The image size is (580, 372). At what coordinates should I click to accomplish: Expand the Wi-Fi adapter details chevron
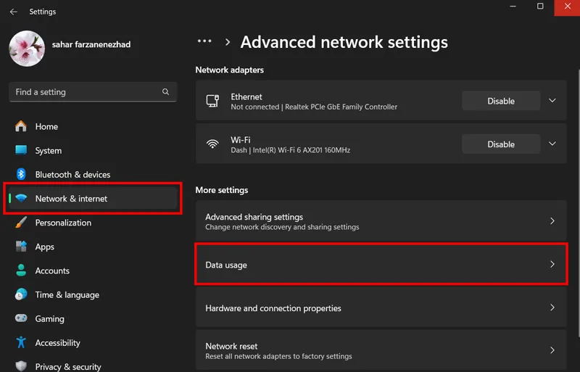(552, 144)
